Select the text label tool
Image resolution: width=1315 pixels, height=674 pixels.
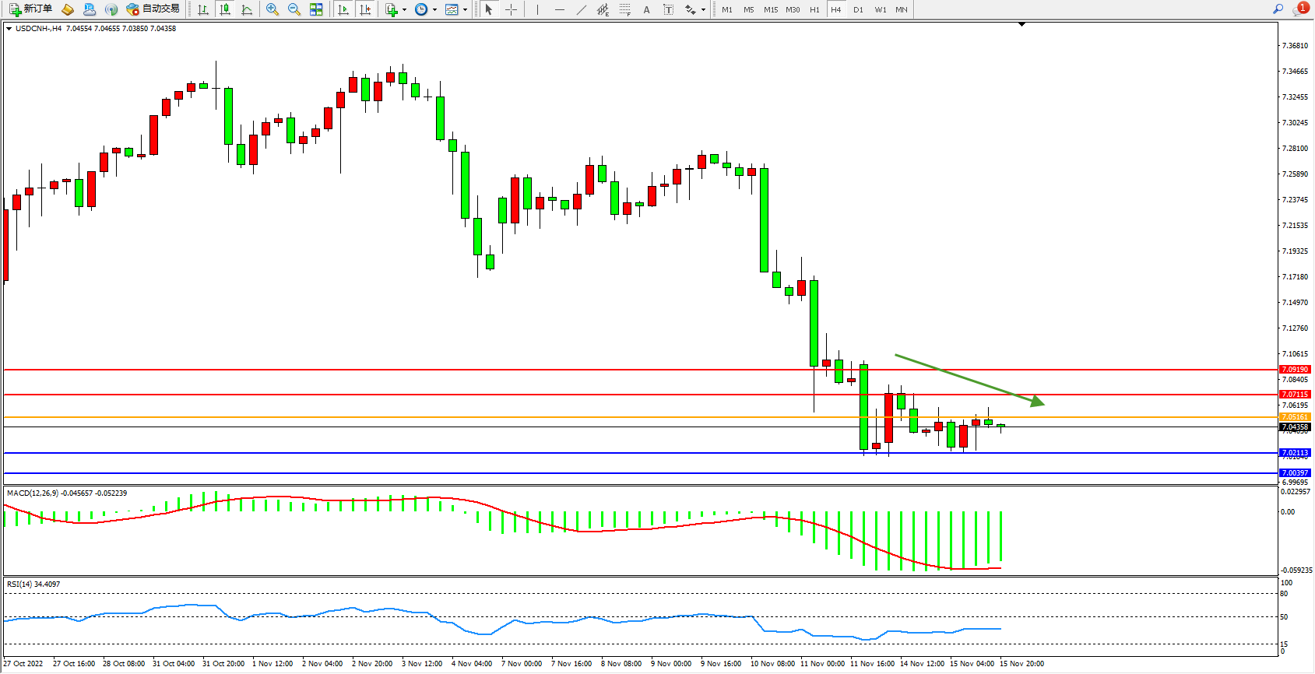668,9
